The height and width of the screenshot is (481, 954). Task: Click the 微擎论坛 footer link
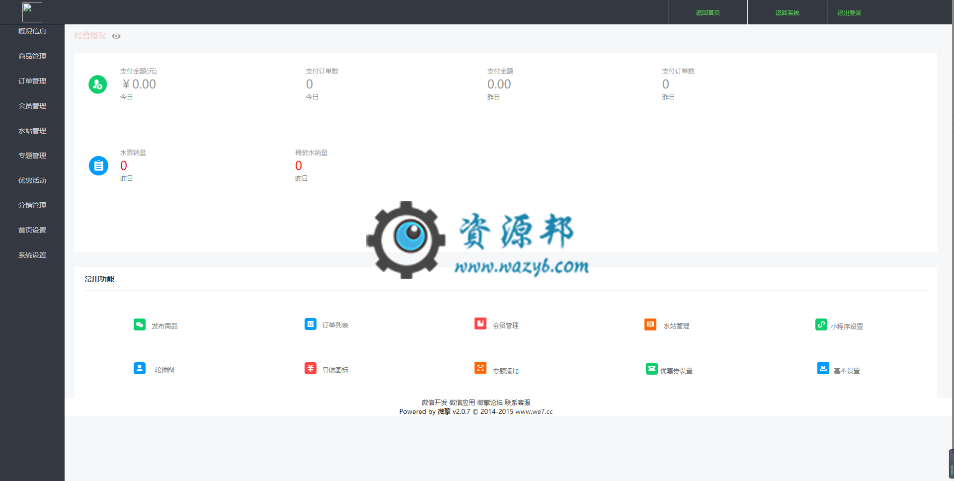click(x=490, y=402)
